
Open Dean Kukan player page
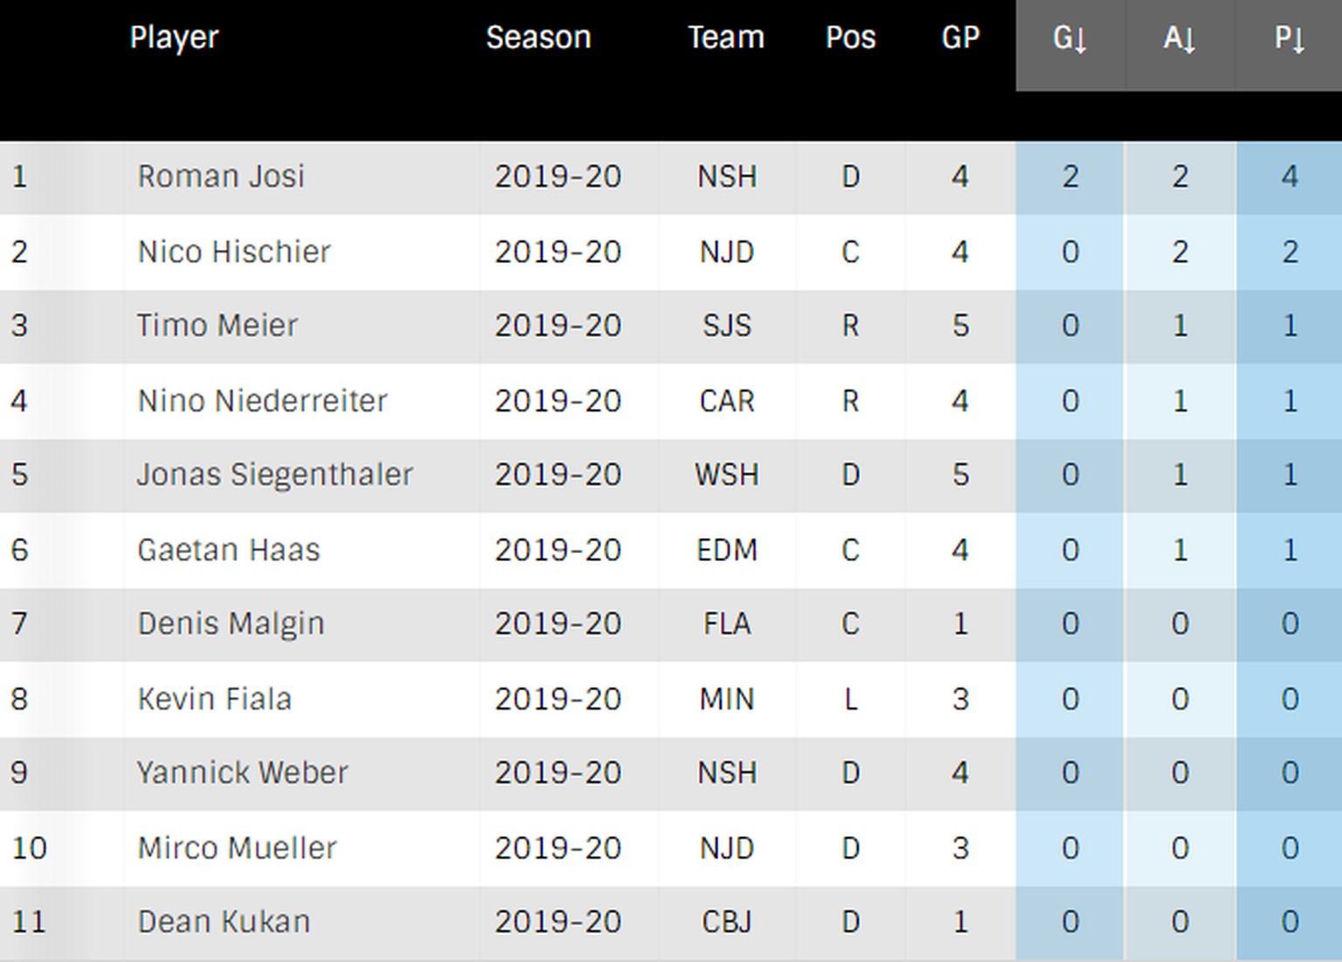[224, 923]
